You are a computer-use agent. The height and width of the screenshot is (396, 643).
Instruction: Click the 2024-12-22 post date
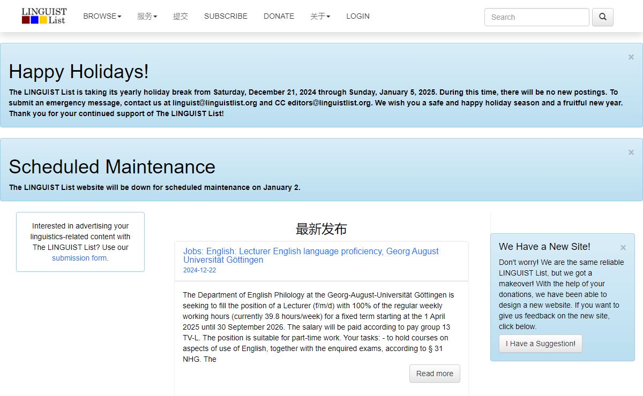(199, 270)
